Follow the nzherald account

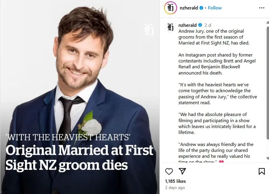point(215,8)
